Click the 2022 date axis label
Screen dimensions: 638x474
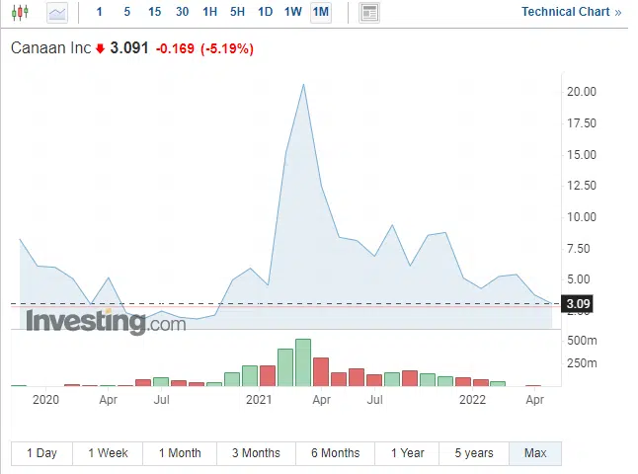[x=472, y=400]
